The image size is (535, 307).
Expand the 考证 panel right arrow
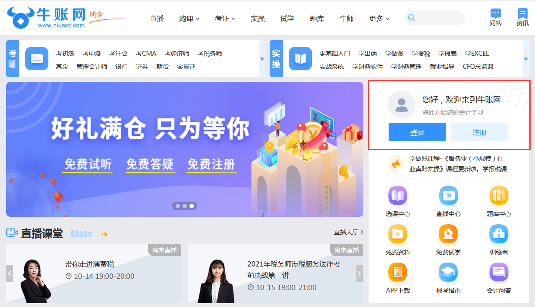tap(262, 59)
